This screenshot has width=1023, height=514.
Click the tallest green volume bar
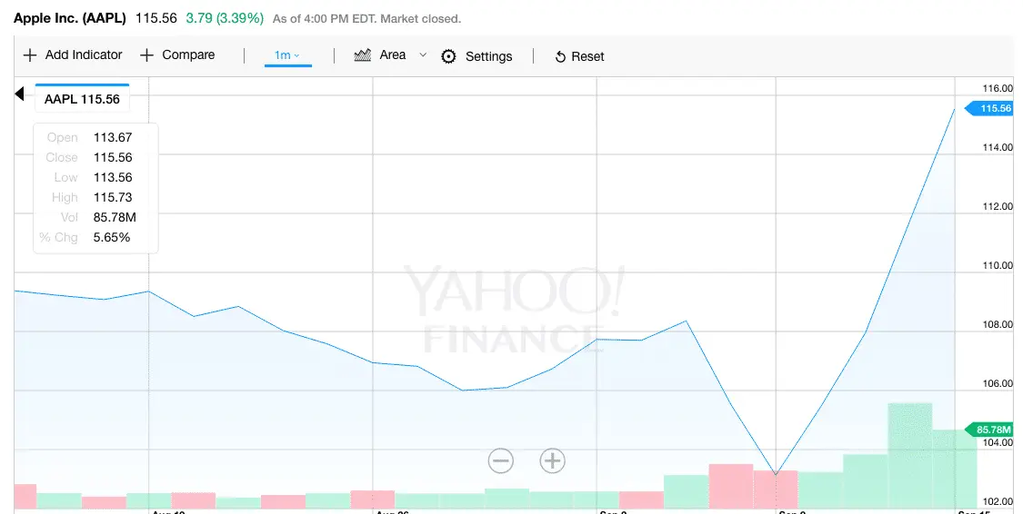click(909, 454)
